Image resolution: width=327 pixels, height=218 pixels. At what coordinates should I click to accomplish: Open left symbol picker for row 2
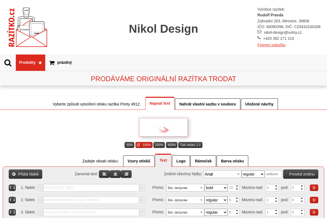(x=41, y=200)
